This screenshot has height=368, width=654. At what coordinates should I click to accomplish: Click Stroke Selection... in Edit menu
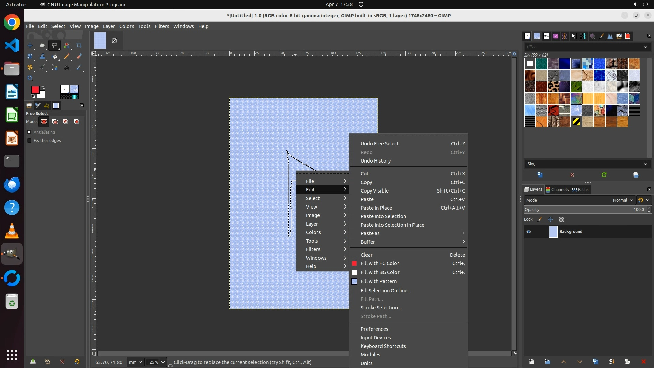(x=381, y=308)
